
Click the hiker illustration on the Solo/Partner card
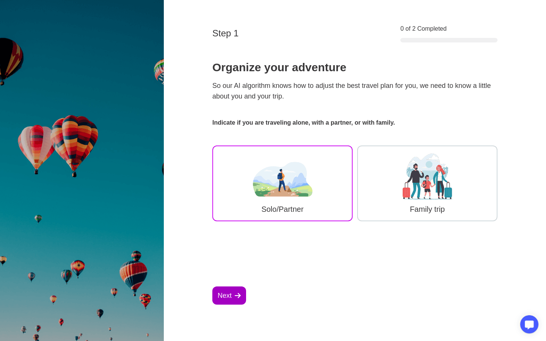coord(282,180)
